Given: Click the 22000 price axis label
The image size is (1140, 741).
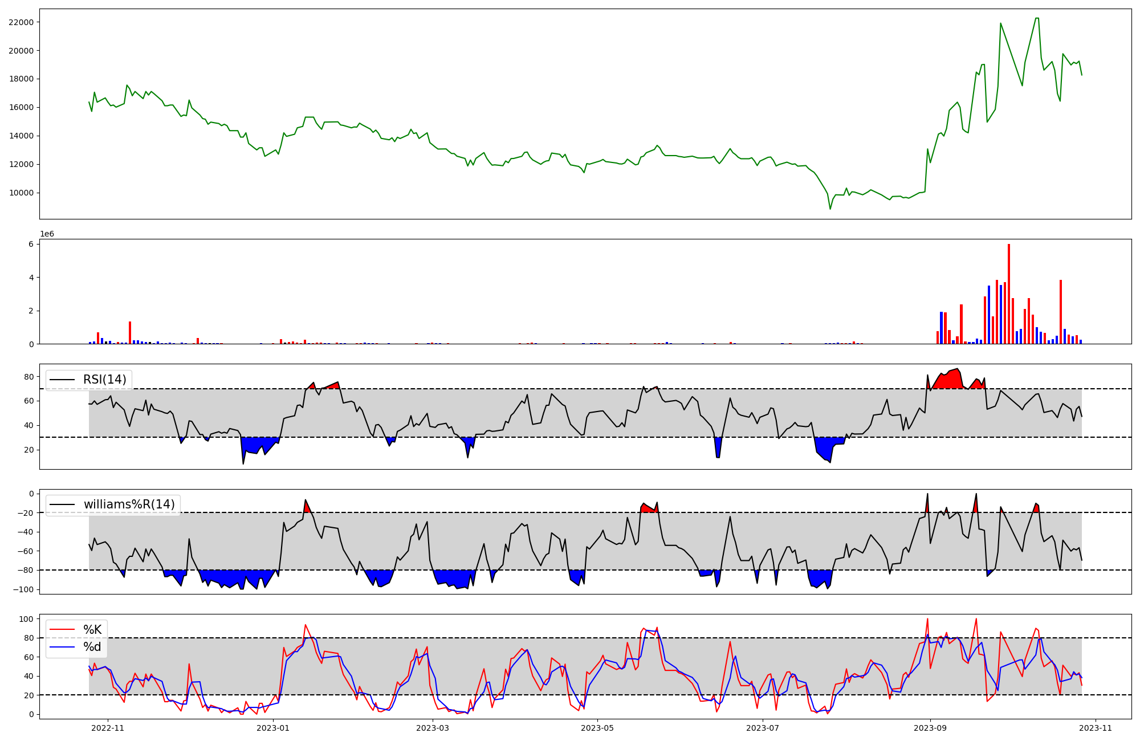Looking at the screenshot, I should pyautogui.click(x=21, y=22).
